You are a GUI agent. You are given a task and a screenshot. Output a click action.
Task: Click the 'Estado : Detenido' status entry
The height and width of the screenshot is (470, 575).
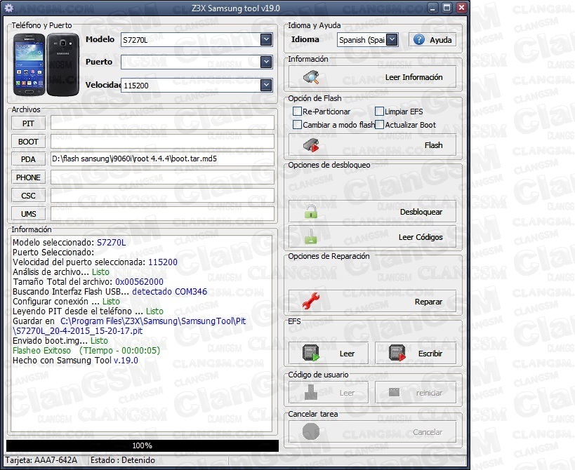123,460
